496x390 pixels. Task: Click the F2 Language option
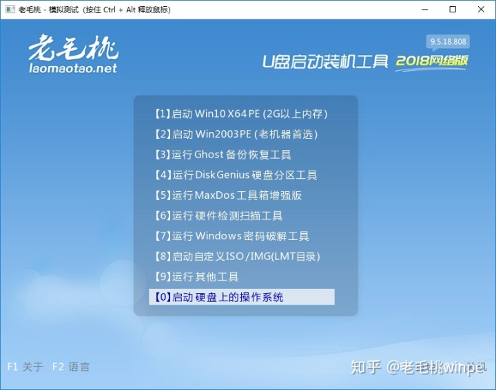point(71,367)
